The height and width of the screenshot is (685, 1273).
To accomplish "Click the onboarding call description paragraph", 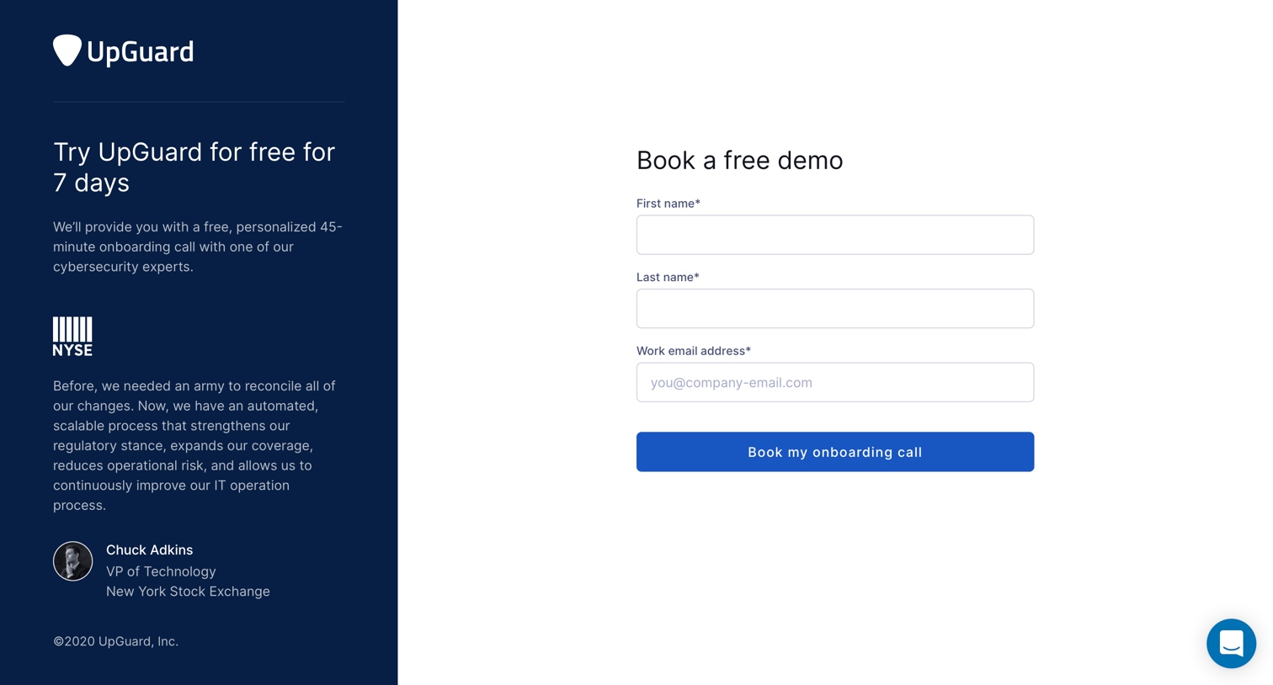I will tap(198, 247).
